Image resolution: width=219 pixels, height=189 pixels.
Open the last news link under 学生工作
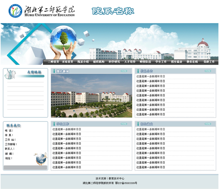coord(67,167)
